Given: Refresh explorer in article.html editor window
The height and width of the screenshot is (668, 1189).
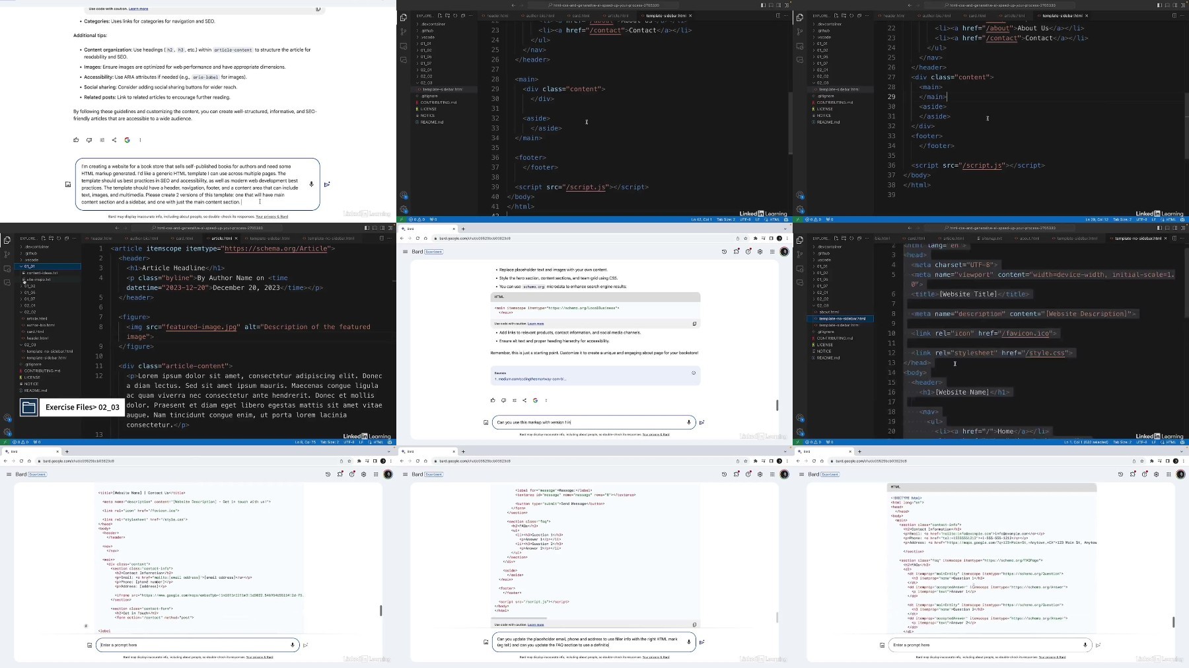Looking at the screenshot, I should 59,239.
